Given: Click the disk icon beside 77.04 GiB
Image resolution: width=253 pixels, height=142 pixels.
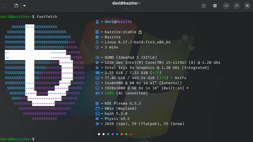Looking at the screenshot, I should pyautogui.click(x=97, y=78).
